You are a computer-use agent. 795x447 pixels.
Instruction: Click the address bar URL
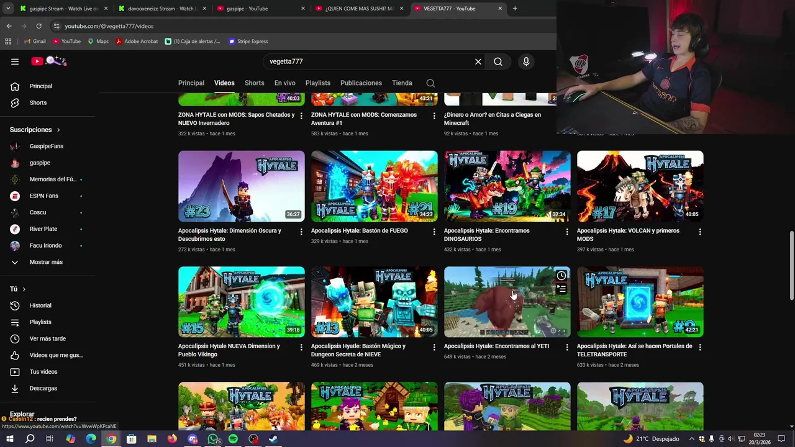click(109, 26)
